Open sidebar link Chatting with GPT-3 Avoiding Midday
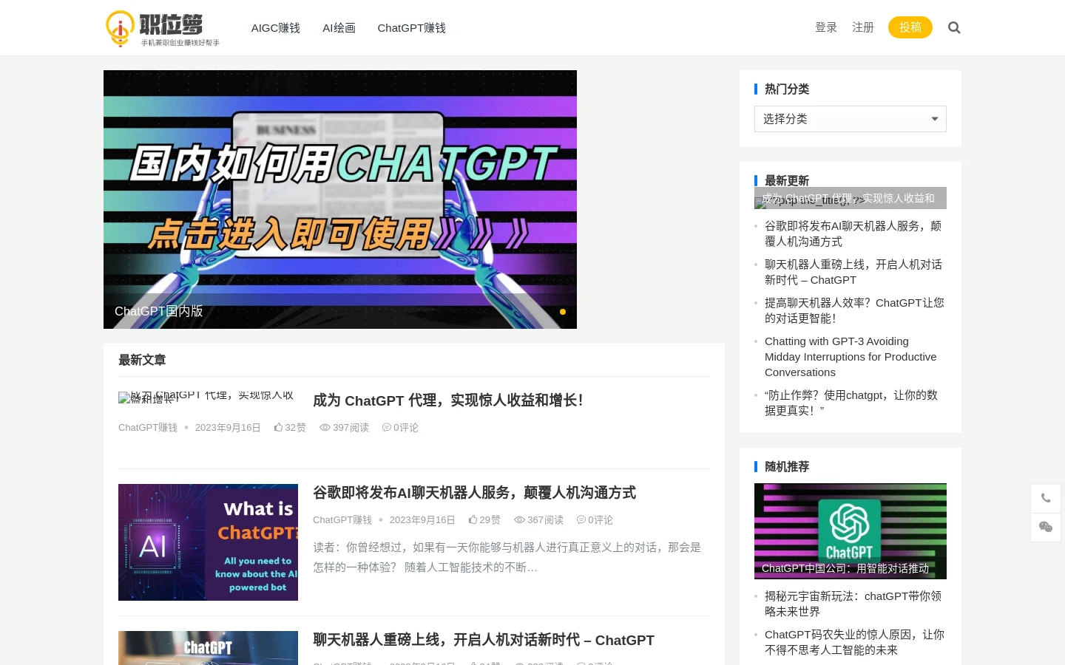This screenshot has width=1065, height=665. point(851,357)
